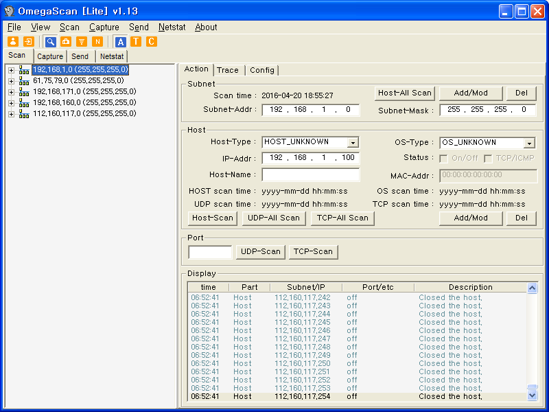Click the Host-All Scan button

click(x=405, y=93)
